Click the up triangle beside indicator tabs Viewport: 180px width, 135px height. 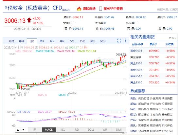coord(18,130)
